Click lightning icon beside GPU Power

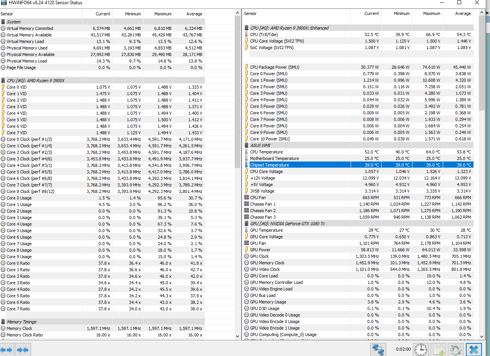[x=247, y=250]
